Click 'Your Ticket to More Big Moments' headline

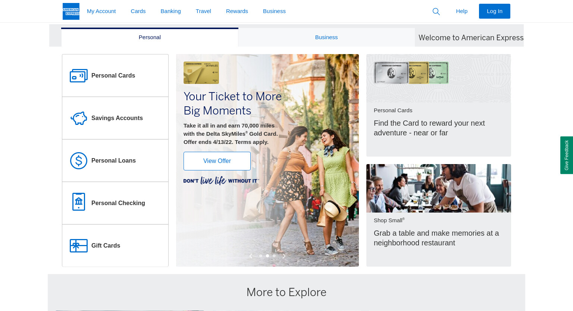tap(232, 104)
